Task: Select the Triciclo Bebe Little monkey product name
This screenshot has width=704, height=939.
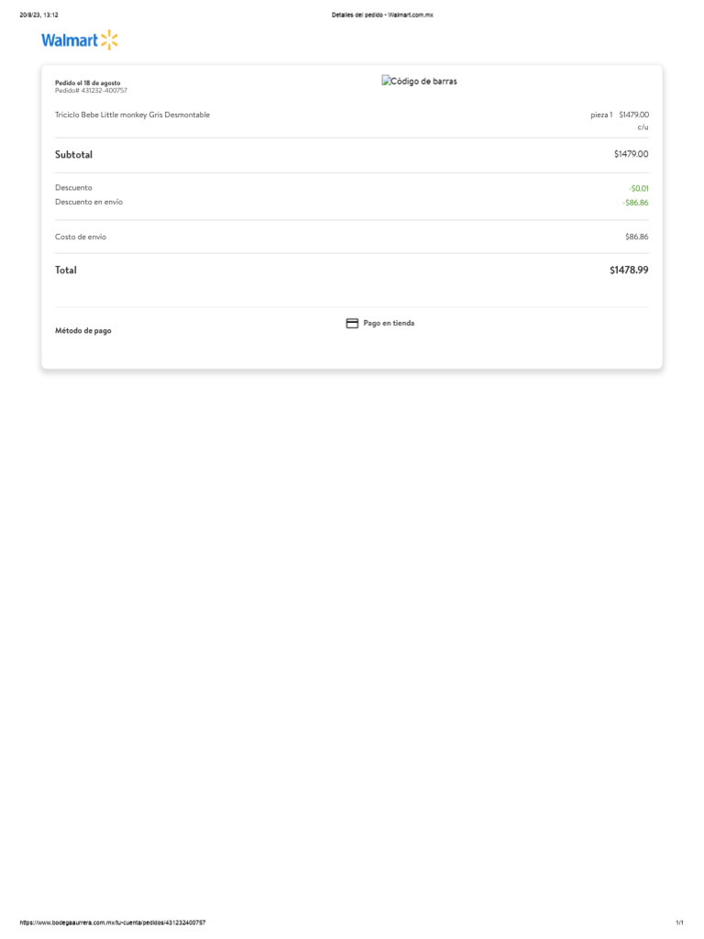Action: click(132, 115)
